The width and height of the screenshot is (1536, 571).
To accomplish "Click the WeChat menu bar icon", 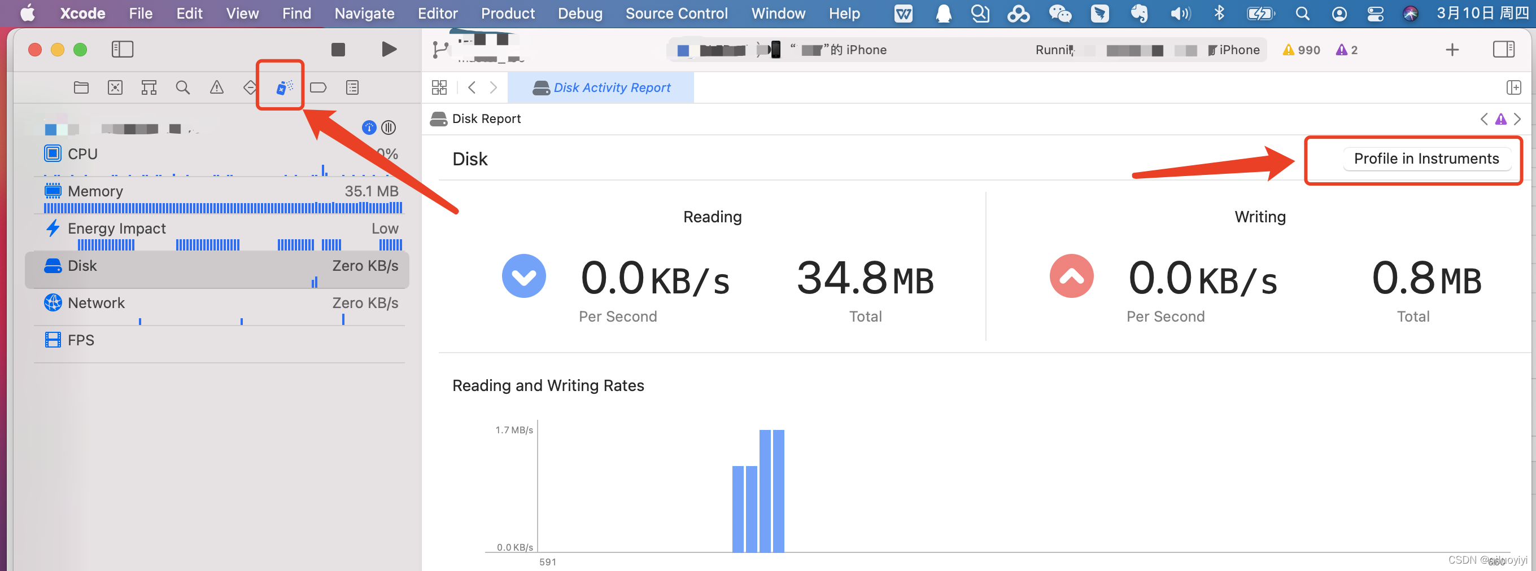I will [1060, 13].
